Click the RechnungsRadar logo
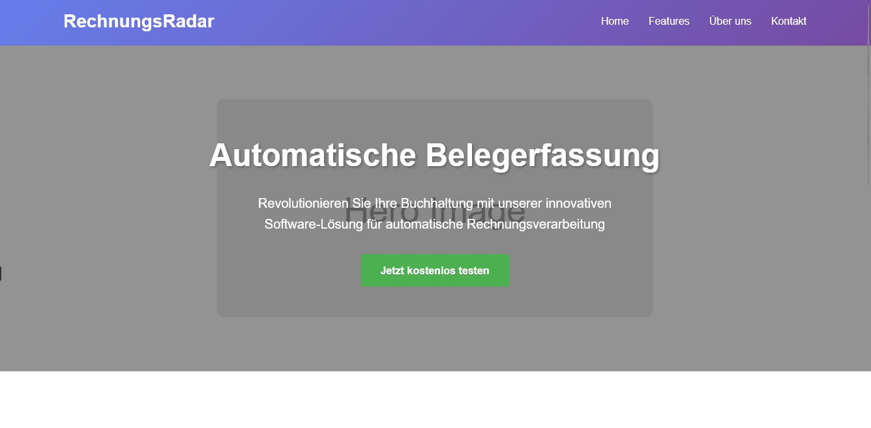This screenshot has height=428, width=871. (x=139, y=21)
